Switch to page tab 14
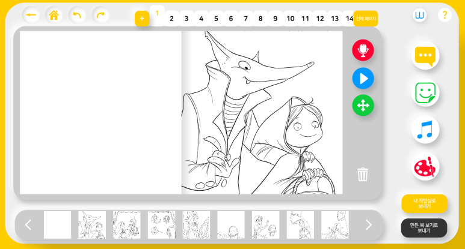 point(348,19)
